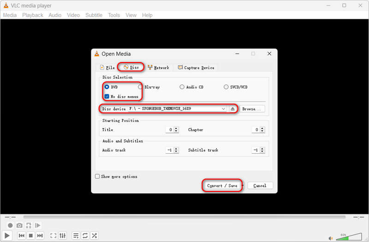Viewport: 369px width, 242px height.
Task: Expand the Disc device dropdown
Action: (x=223, y=109)
